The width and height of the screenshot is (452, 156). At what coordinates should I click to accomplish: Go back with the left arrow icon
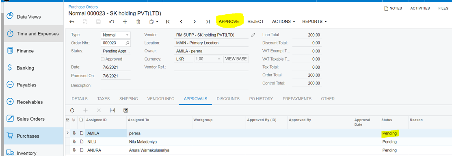click(x=72, y=22)
